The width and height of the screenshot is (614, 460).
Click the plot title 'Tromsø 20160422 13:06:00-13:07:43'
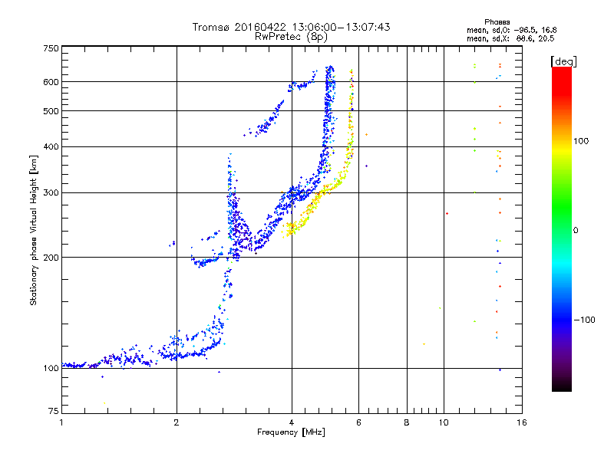pyautogui.click(x=292, y=27)
